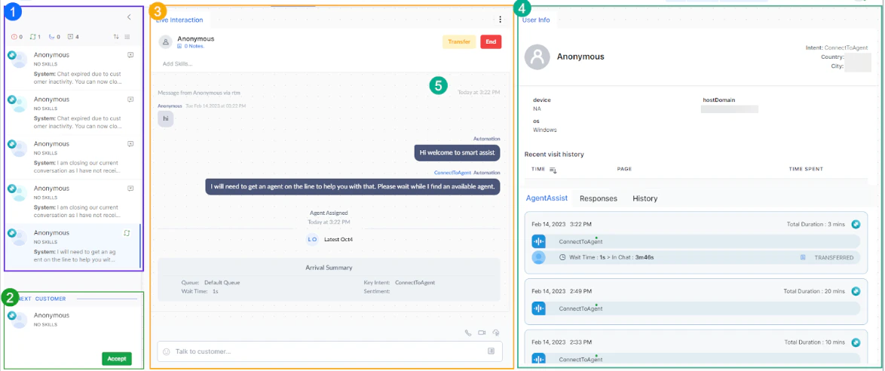Viewport: 885px width, 371px height.
Task: Click the PAGE column header
Action: point(624,169)
